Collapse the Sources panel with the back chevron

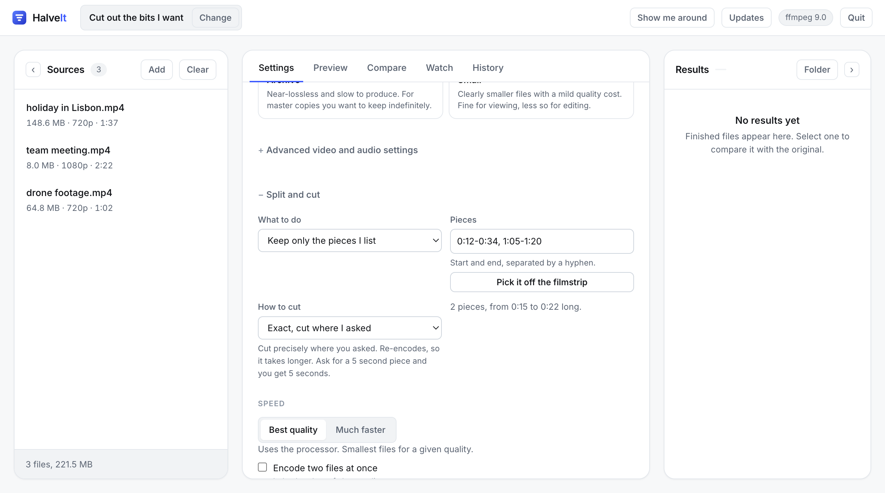(33, 69)
